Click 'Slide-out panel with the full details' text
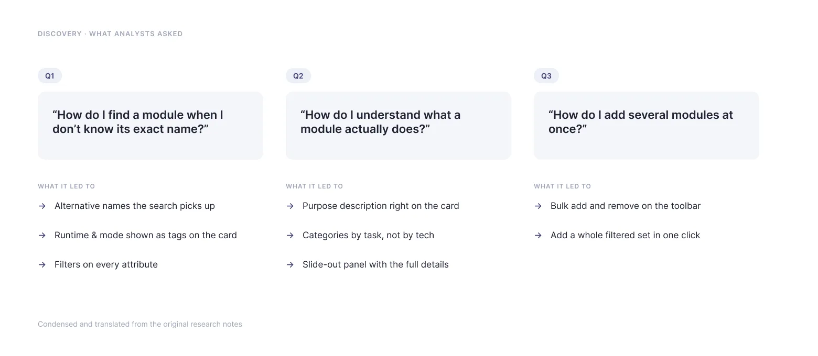This screenshot has height=356, width=818. click(x=375, y=265)
